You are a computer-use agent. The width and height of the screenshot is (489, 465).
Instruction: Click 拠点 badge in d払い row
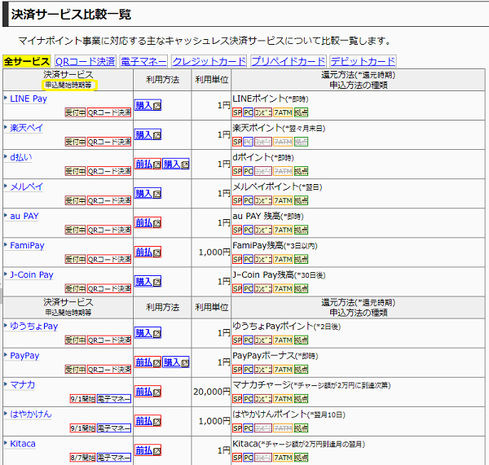pyautogui.click(x=301, y=171)
